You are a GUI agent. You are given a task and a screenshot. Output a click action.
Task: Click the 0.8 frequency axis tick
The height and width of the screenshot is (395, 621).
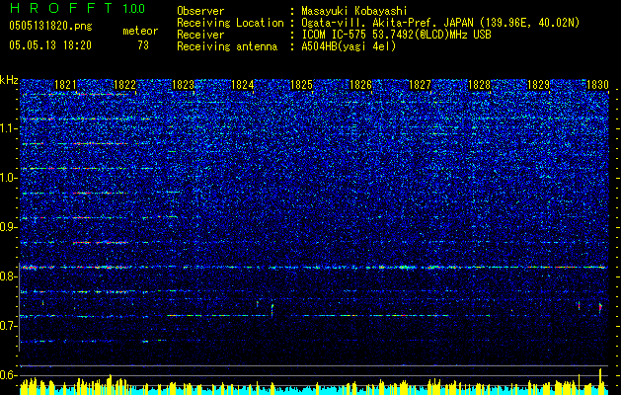point(8,276)
